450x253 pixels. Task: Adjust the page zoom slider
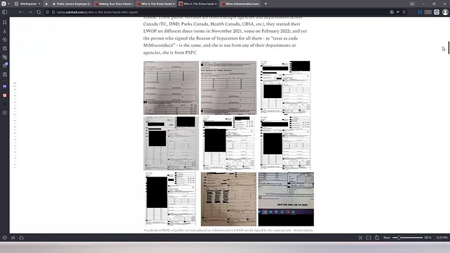pos(407,238)
